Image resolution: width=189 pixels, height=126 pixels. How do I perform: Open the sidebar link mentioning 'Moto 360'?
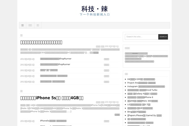coord(142,101)
